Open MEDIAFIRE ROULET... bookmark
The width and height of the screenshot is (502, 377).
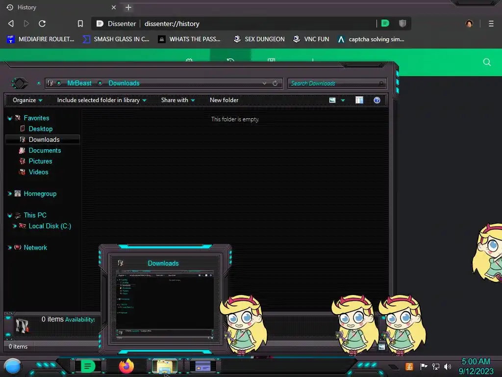[x=40, y=39]
